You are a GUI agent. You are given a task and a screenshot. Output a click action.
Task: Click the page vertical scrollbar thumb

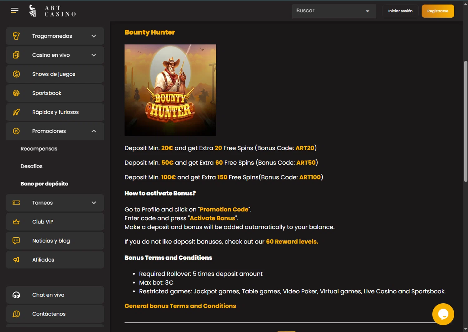[x=466, y=122]
